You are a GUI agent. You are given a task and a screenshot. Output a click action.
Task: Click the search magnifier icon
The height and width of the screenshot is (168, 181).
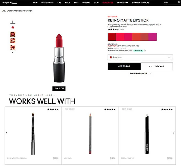pos(179,2)
